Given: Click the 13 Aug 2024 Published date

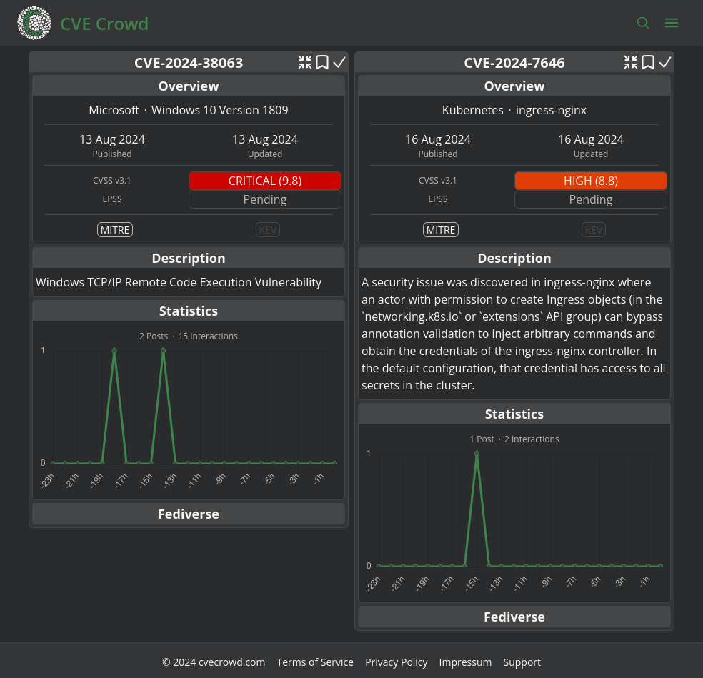Looking at the screenshot, I should tap(112, 139).
